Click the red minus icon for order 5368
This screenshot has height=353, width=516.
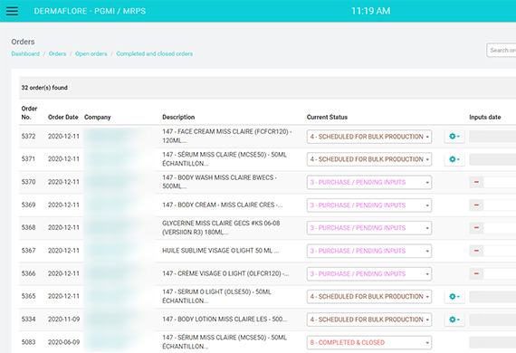coord(476,228)
